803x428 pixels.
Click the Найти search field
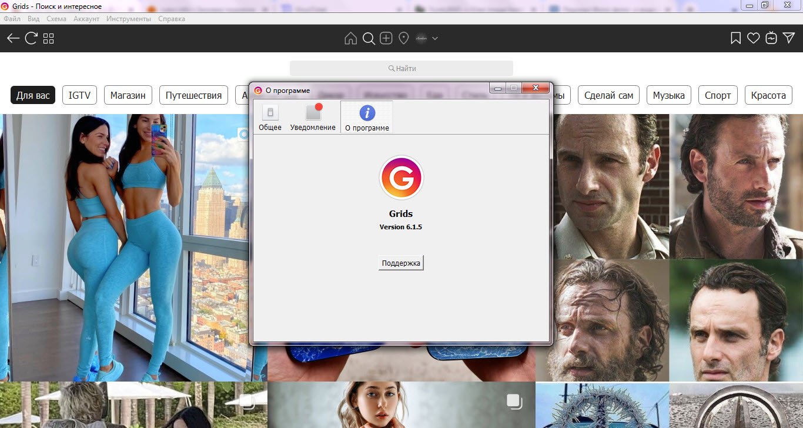coord(401,68)
